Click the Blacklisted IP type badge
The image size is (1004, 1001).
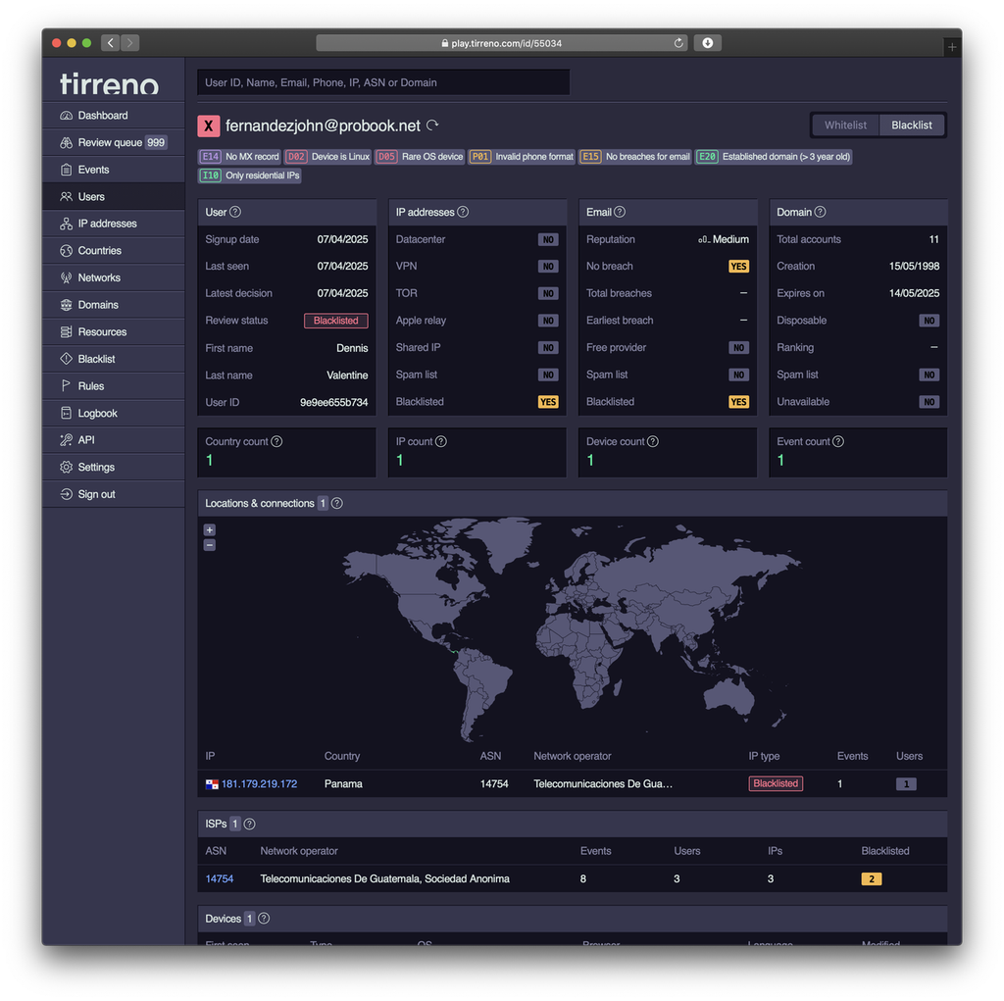click(x=776, y=783)
